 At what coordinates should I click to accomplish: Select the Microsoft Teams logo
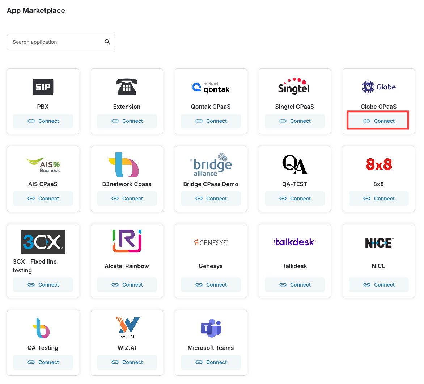coord(211,328)
